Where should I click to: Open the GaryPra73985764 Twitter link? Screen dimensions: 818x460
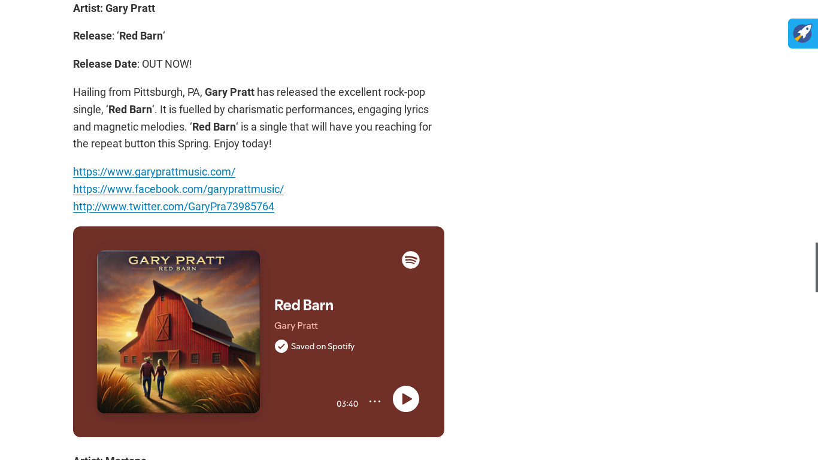coord(174,207)
